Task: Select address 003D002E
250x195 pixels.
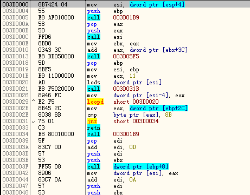Action: pyautogui.click(x=16, y=115)
